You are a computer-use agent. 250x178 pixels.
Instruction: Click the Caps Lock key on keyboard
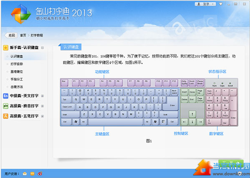point(68,107)
